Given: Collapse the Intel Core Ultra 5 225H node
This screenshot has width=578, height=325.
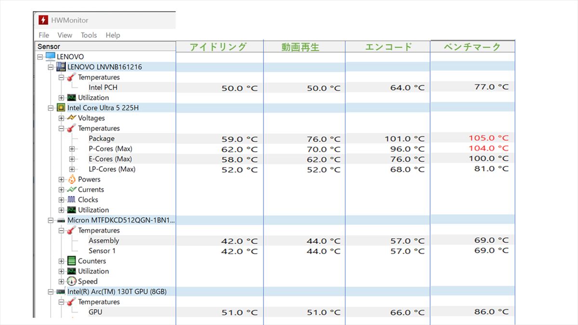Looking at the screenshot, I should [51, 108].
